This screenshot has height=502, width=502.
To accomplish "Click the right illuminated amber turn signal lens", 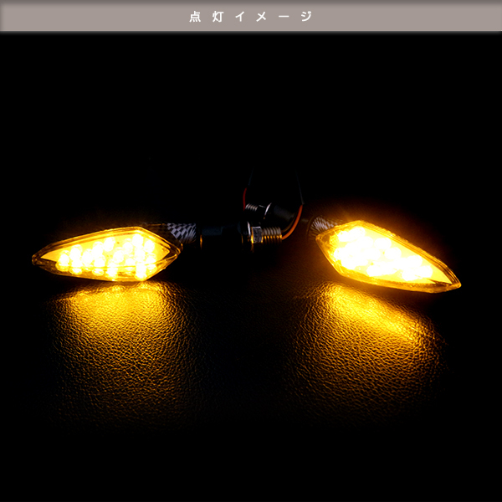I will (388, 257).
